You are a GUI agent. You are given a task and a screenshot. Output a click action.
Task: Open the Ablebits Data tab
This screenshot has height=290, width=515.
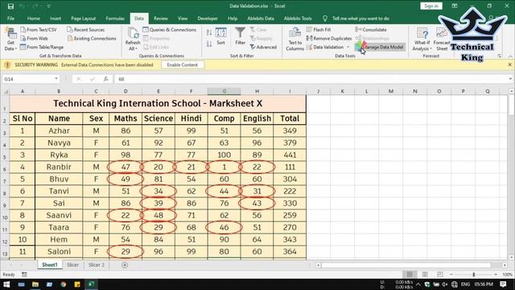[x=261, y=19]
